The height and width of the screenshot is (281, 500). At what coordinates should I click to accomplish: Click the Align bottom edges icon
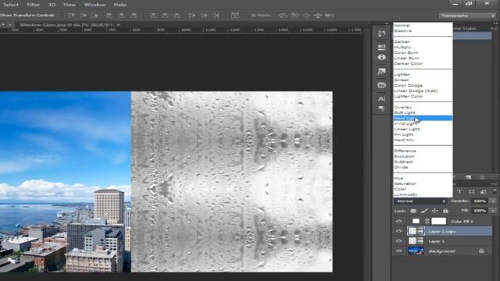click(x=95, y=16)
